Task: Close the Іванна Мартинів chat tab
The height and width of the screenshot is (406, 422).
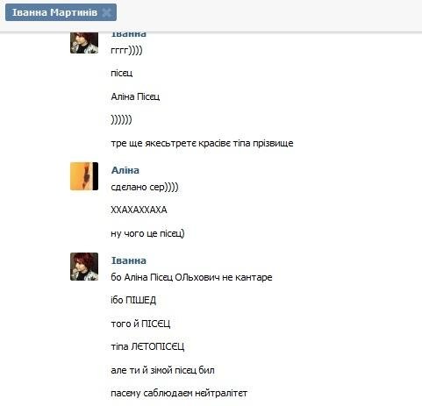Action: pos(107,12)
